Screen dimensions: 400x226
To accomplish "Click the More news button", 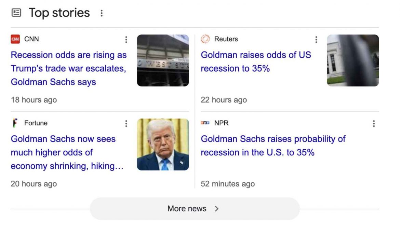I will (x=195, y=209).
